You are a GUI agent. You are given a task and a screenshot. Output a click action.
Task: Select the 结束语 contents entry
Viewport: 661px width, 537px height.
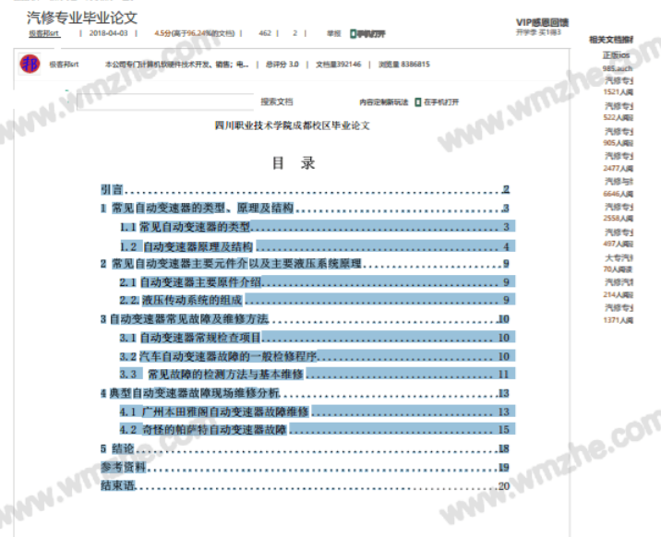(x=306, y=485)
